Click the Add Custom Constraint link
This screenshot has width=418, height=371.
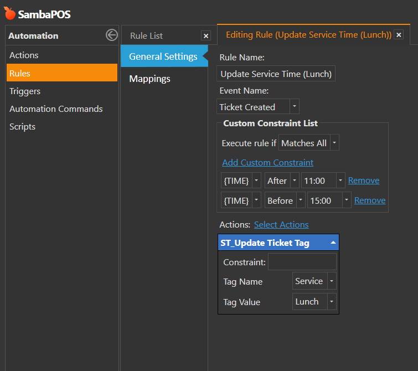point(267,162)
